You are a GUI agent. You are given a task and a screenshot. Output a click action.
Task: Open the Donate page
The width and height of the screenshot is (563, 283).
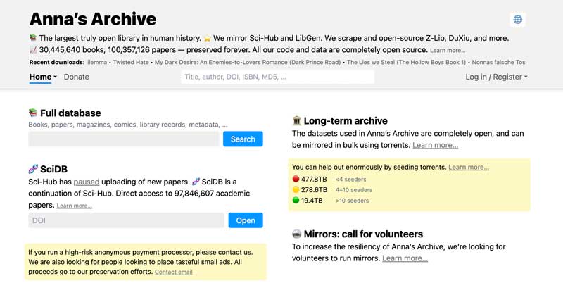pyautogui.click(x=76, y=77)
